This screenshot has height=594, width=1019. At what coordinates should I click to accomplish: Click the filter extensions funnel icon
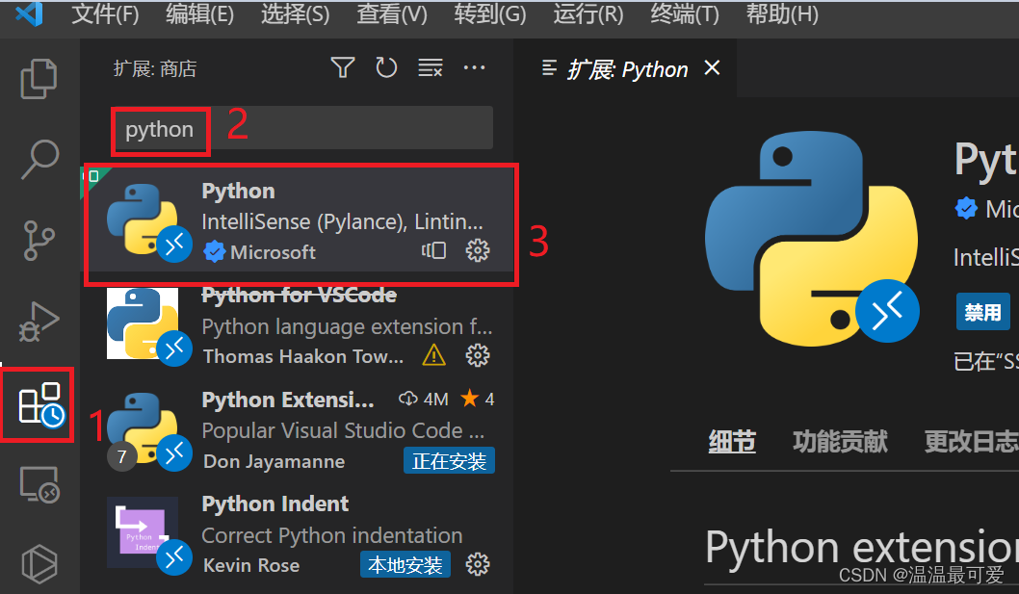click(342, 67)
